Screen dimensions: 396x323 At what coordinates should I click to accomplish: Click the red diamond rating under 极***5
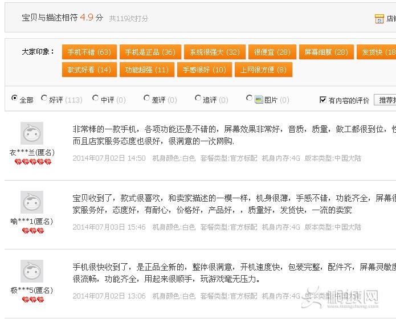pyautogui.click(x=32, y=300)
